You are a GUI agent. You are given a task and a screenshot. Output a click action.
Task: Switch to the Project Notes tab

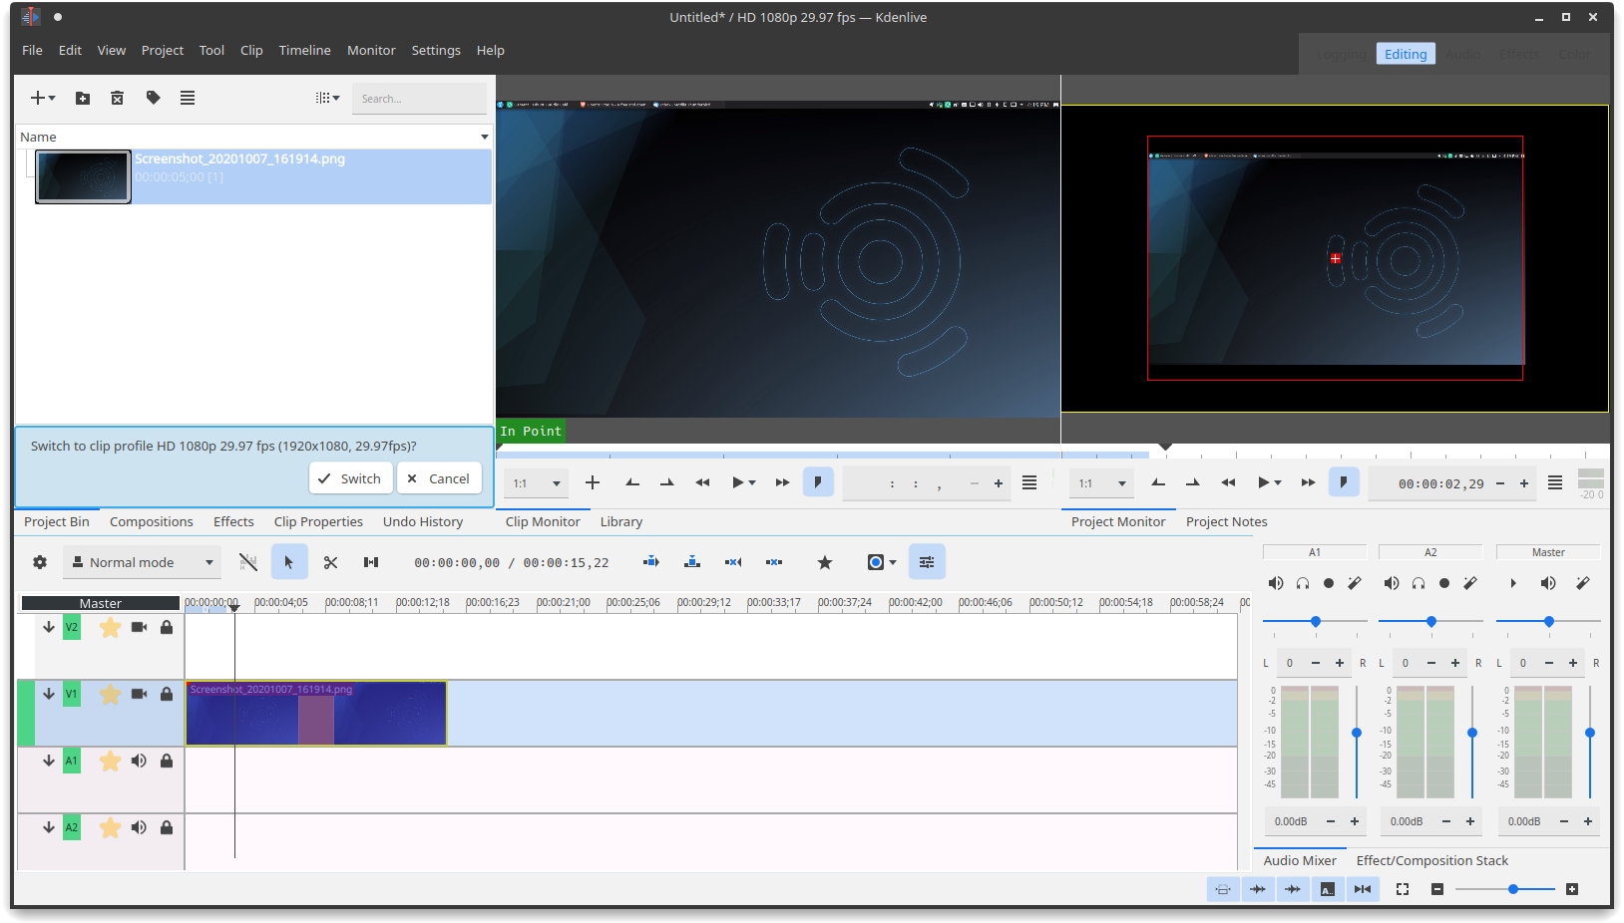1225,521
